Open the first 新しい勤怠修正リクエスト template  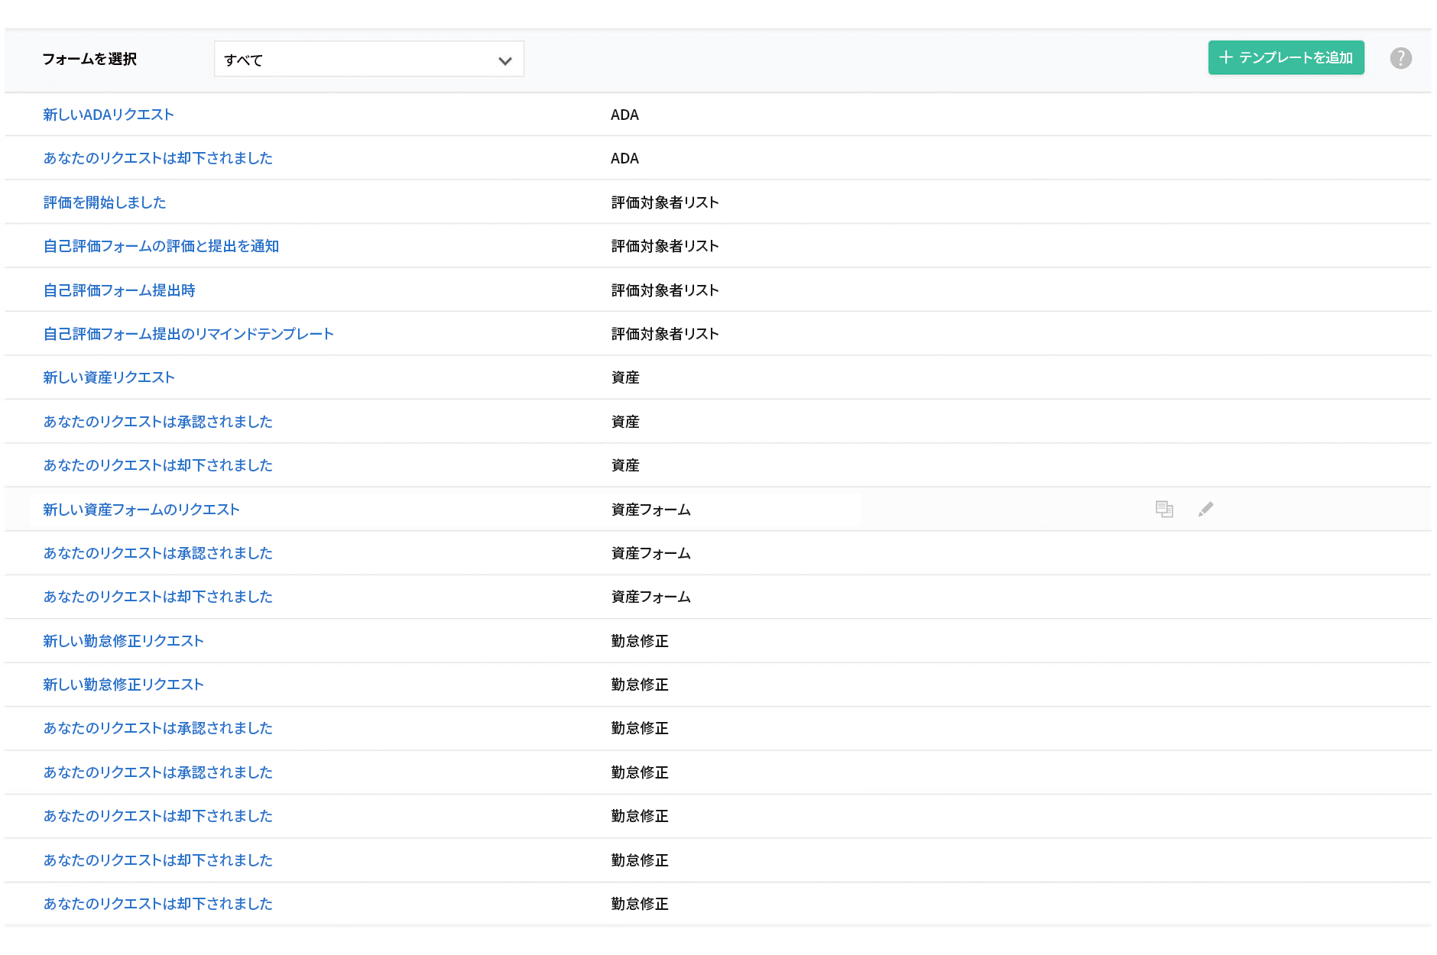pos(123,641)
